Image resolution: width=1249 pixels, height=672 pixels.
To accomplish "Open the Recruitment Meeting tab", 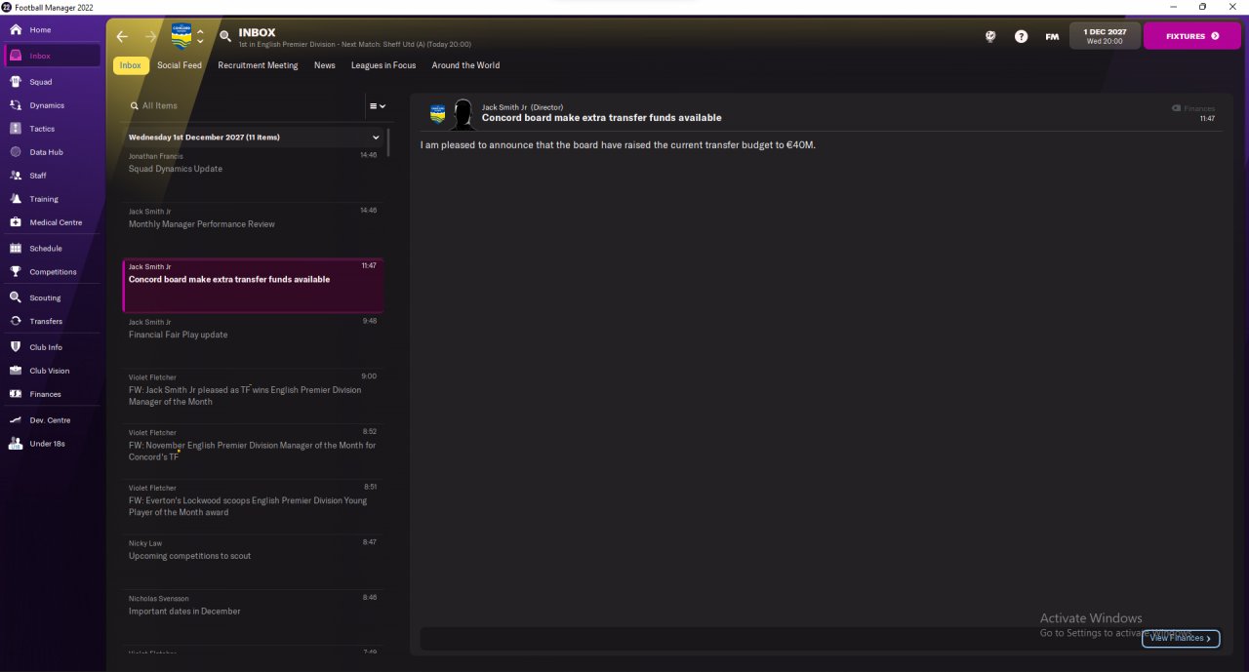I will coord(258,65).
